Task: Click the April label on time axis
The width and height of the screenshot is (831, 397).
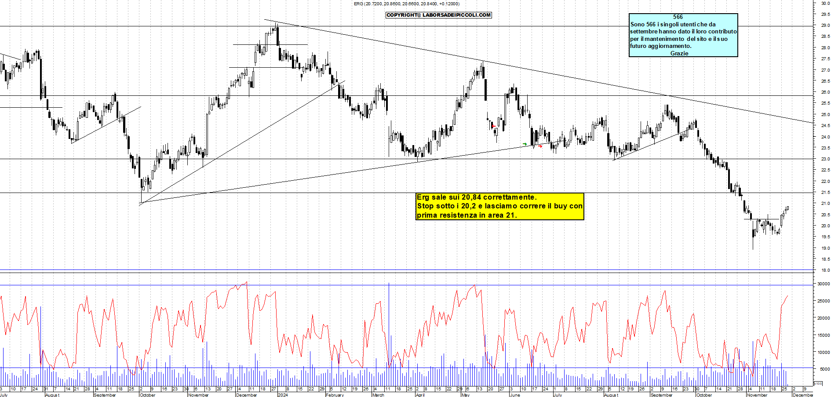Action: pos(420,395)
